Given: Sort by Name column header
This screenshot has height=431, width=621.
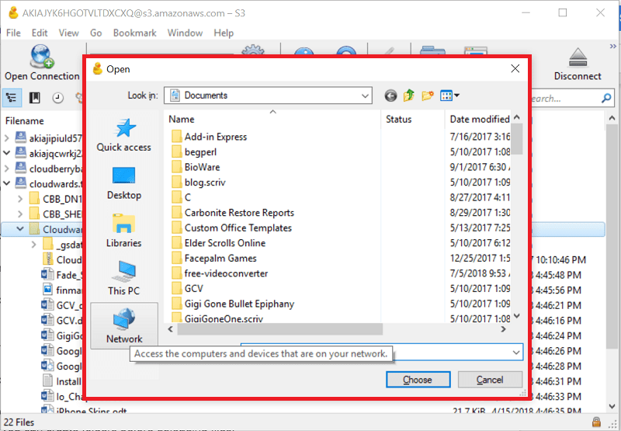Looking at the screenshot, I should pos(272,120).
